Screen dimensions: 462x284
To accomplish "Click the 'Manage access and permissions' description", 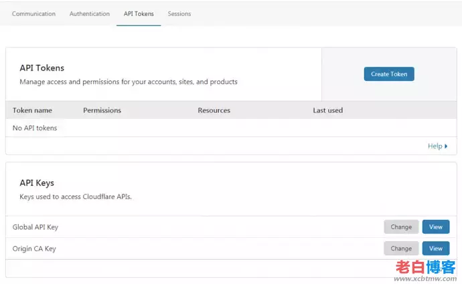I will [x=129, y=82].
